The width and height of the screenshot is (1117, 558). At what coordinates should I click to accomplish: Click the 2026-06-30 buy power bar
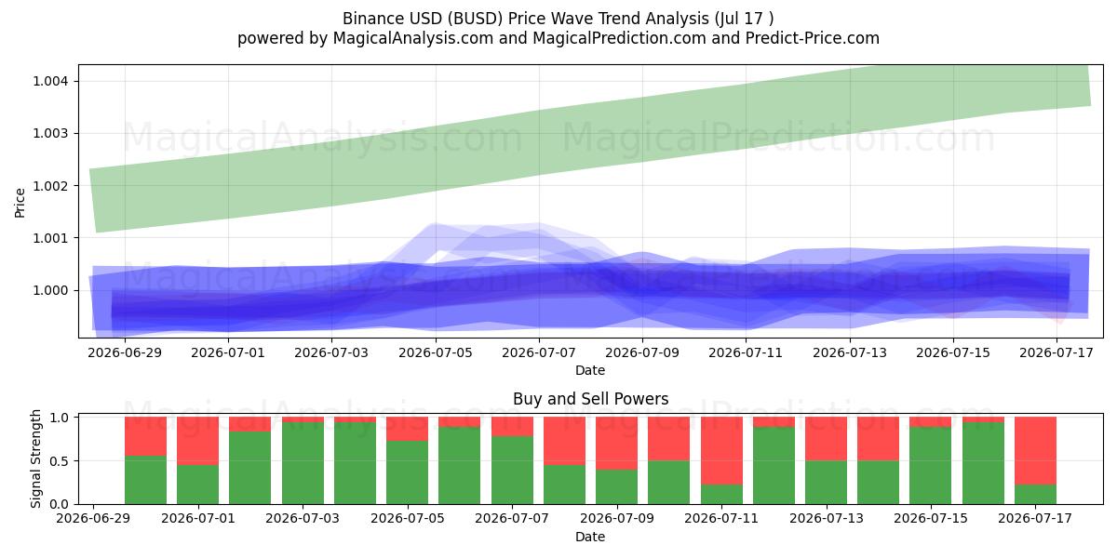[145, 480]
